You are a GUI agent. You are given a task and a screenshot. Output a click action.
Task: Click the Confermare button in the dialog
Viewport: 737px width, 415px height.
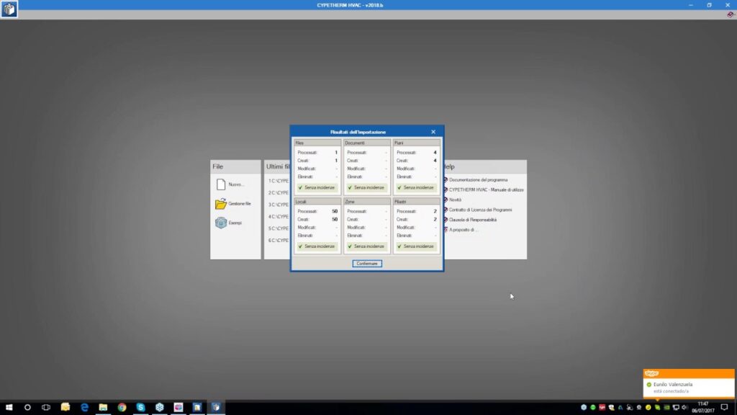click(367, 264)
